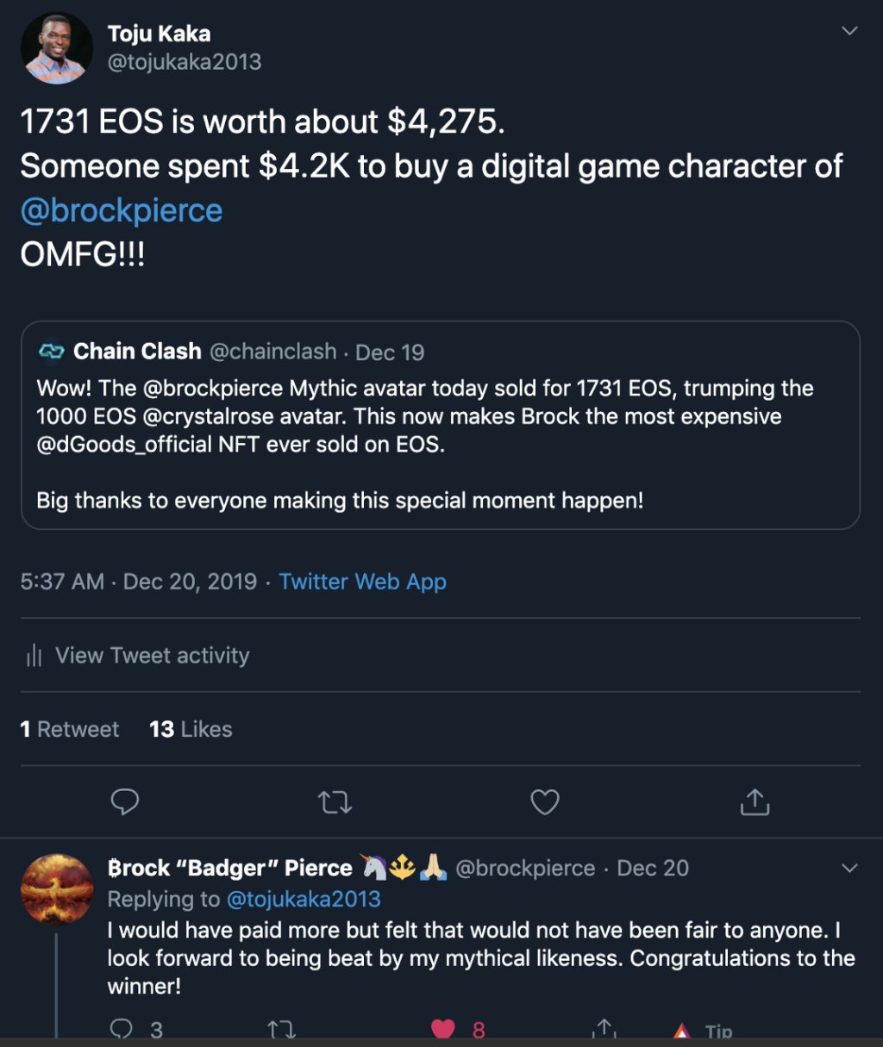Open Toju Kaka's profile picture

57,47
